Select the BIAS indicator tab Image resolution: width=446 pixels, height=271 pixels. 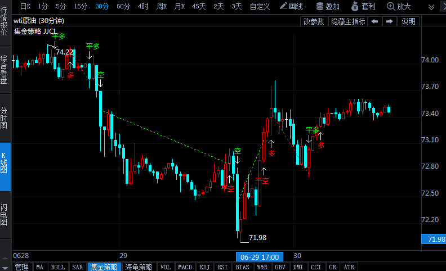(242, 267)
